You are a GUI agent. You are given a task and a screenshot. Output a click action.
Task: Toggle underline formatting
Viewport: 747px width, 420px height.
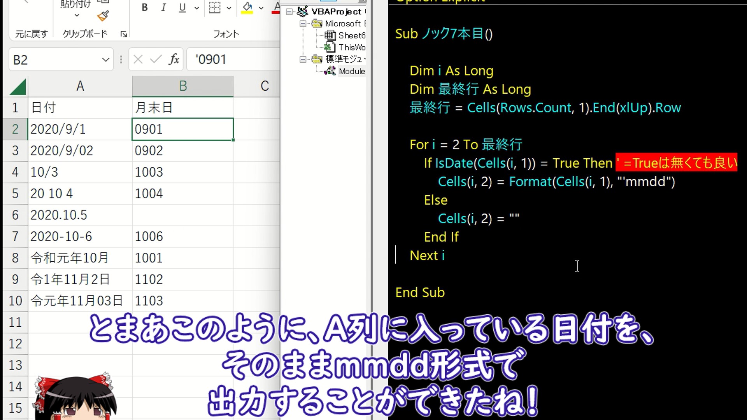(x=182, y=7)
